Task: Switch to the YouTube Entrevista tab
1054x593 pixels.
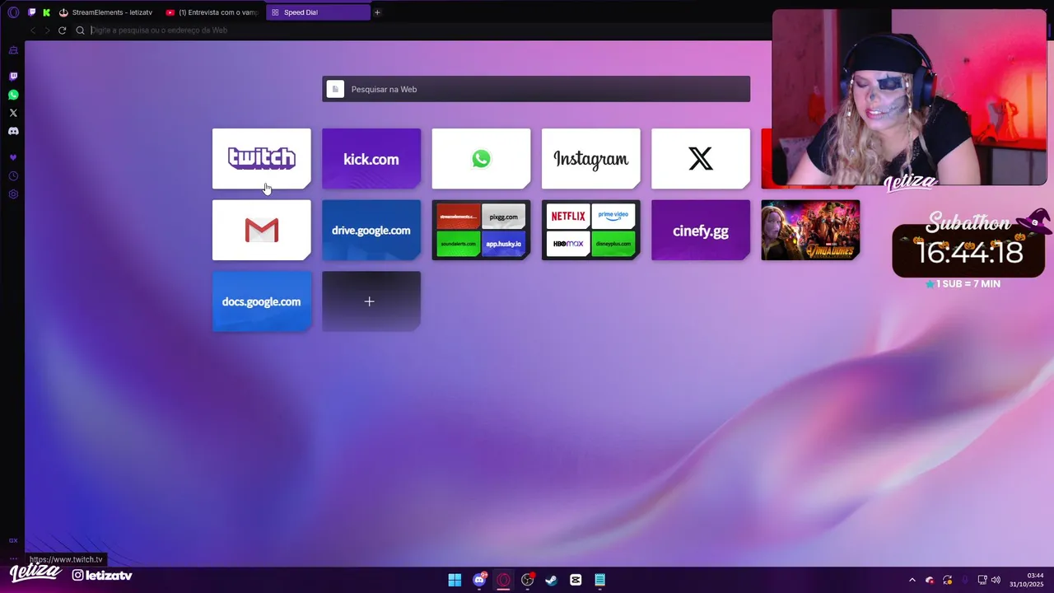Action: coord(212,12)
